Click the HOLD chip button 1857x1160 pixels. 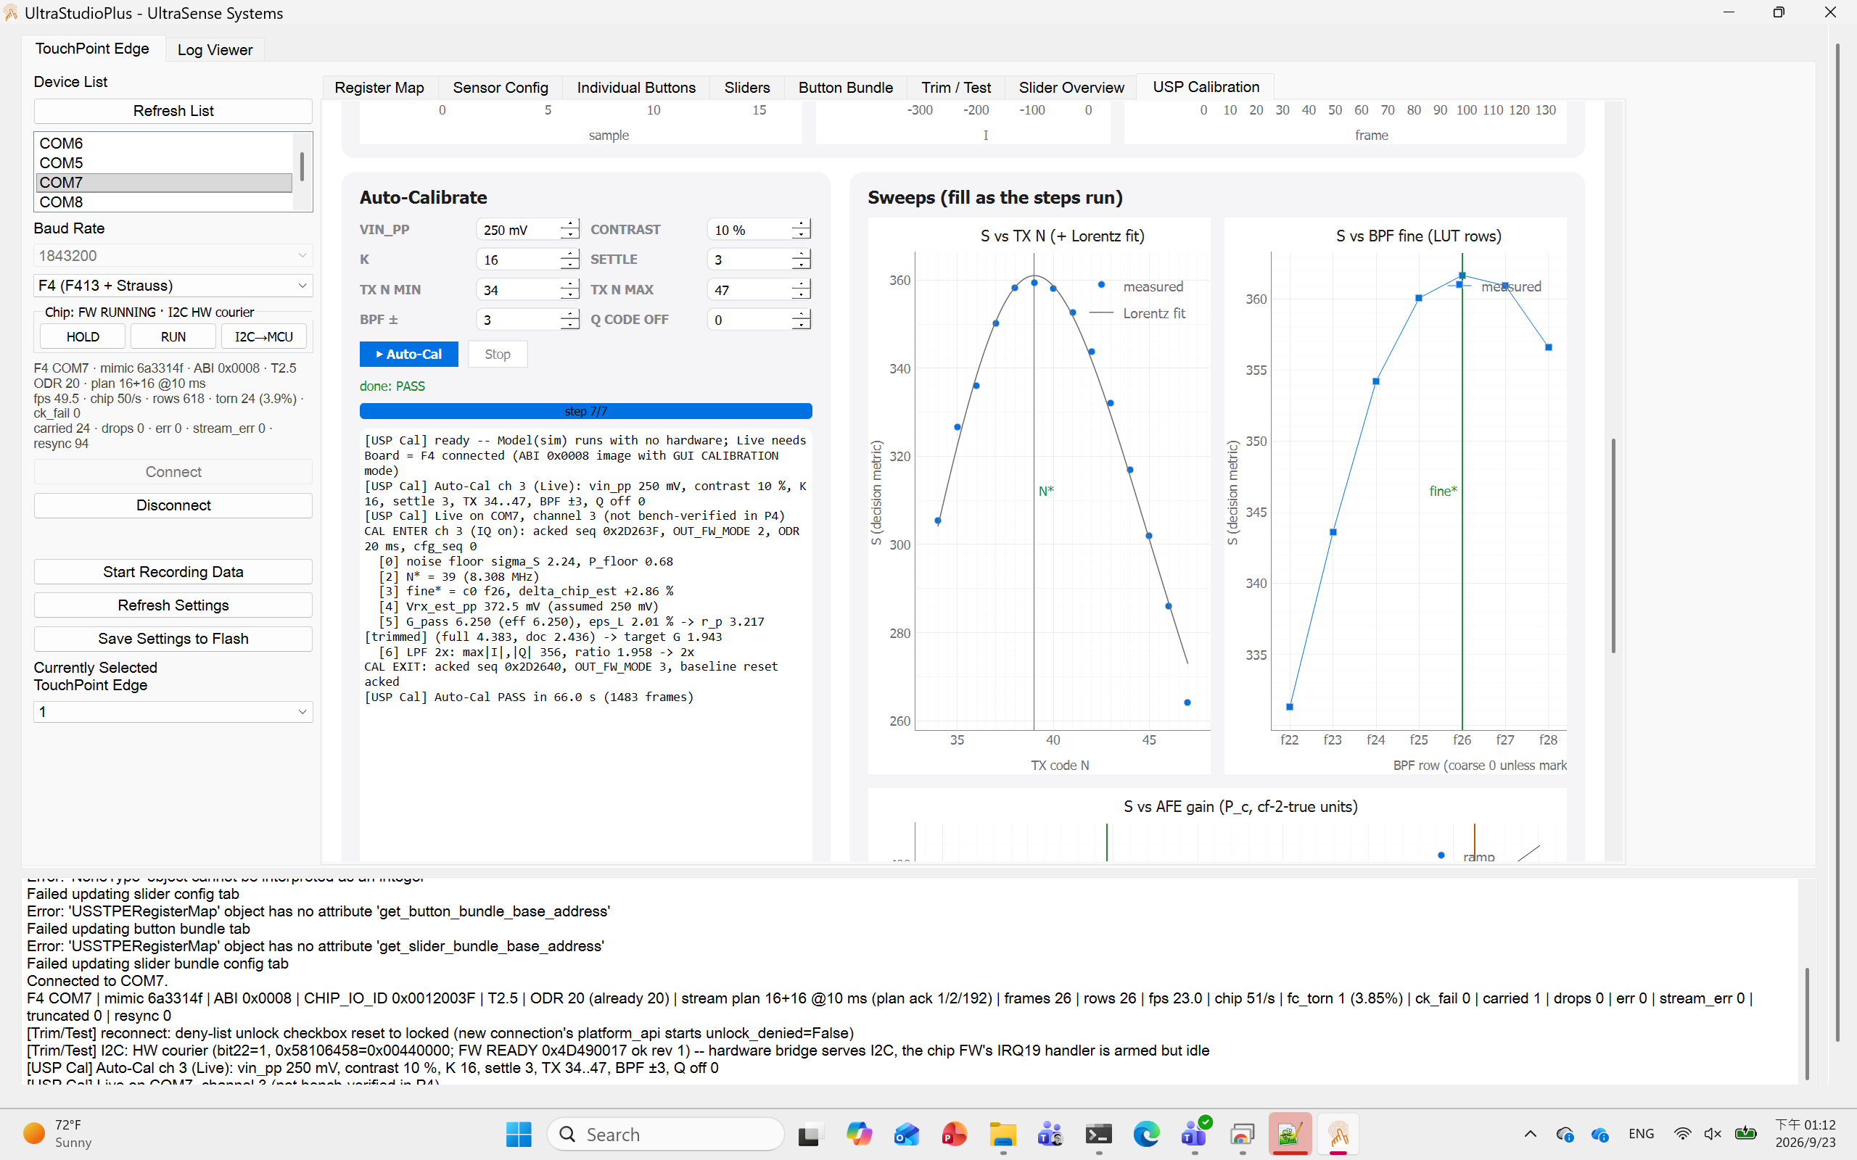[83, 337]
